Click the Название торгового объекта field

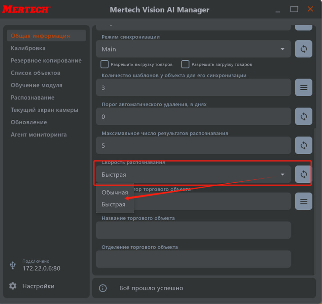[x=193, y=230]
